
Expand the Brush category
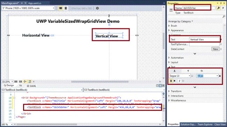[x=169, y=26]
